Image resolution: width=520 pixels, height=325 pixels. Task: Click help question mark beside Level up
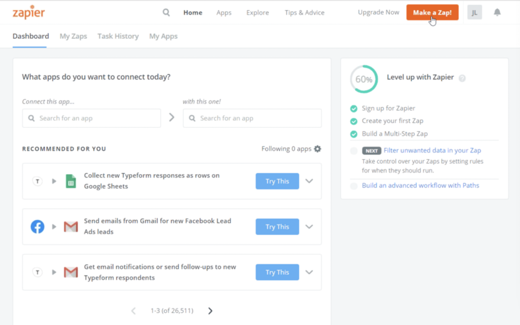(462, 78)
